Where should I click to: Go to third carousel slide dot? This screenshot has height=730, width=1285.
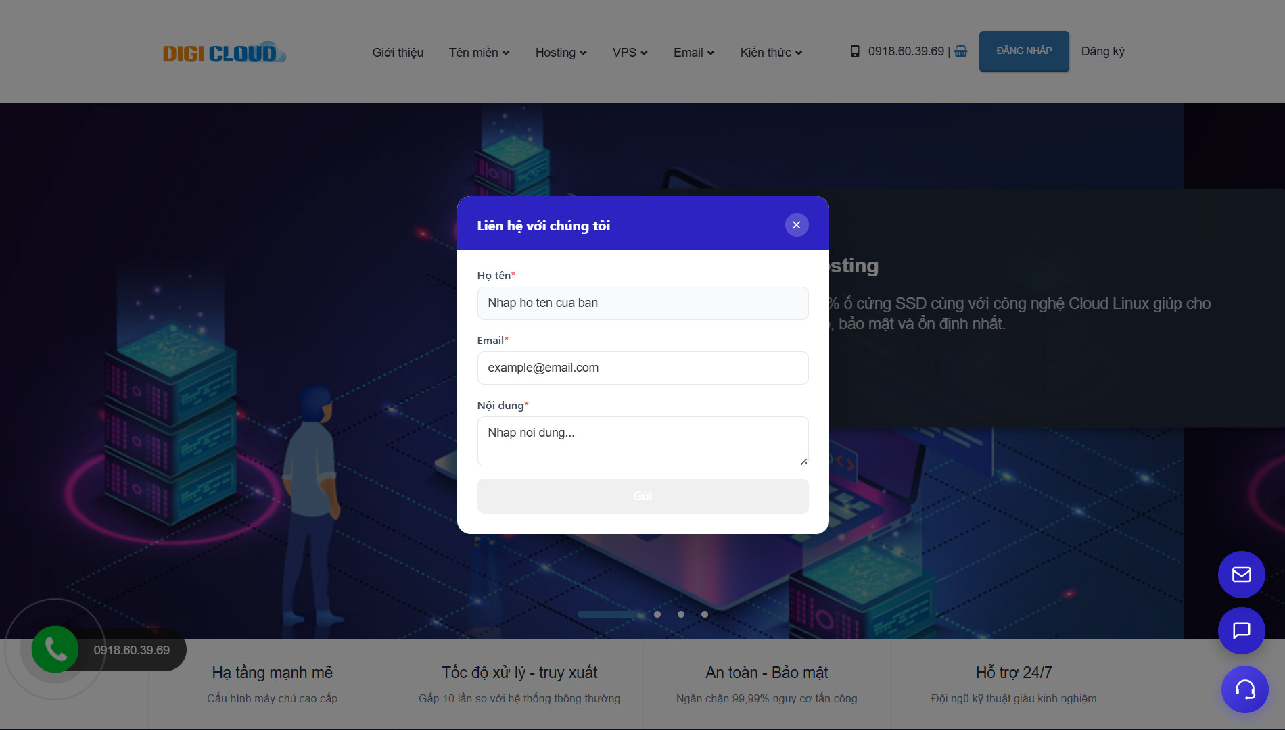681,614
